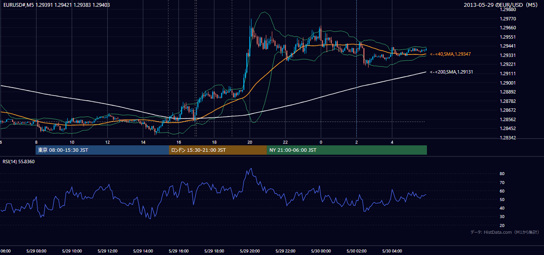Click the 5/29 20:00 date axis label
This screenshot has width=544, height=255.
coord(250,251)
